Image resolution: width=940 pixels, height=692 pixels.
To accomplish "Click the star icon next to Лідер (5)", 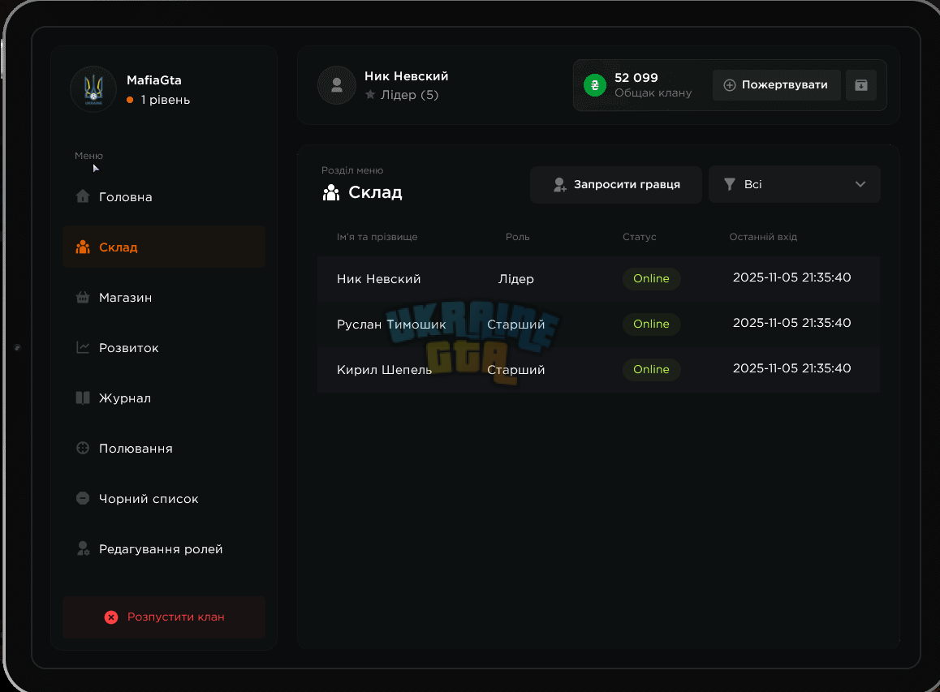I will pos(370,95).
